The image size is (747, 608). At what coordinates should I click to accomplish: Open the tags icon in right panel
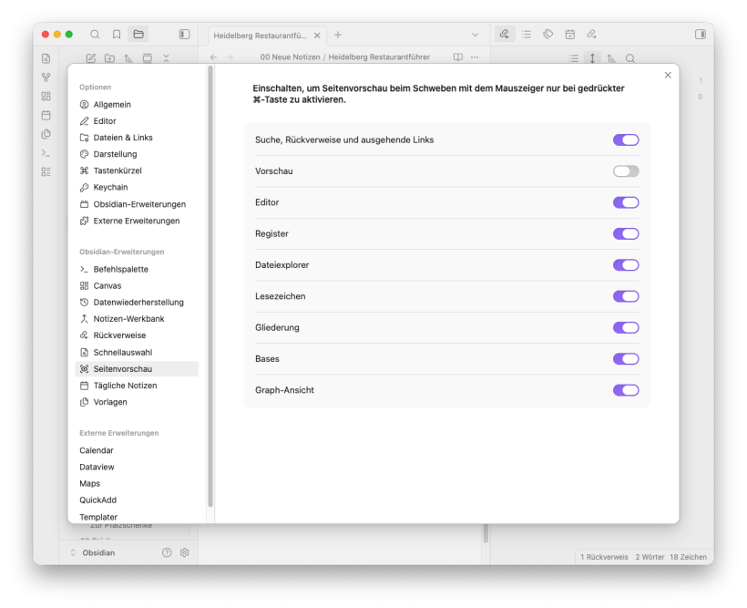548,35
